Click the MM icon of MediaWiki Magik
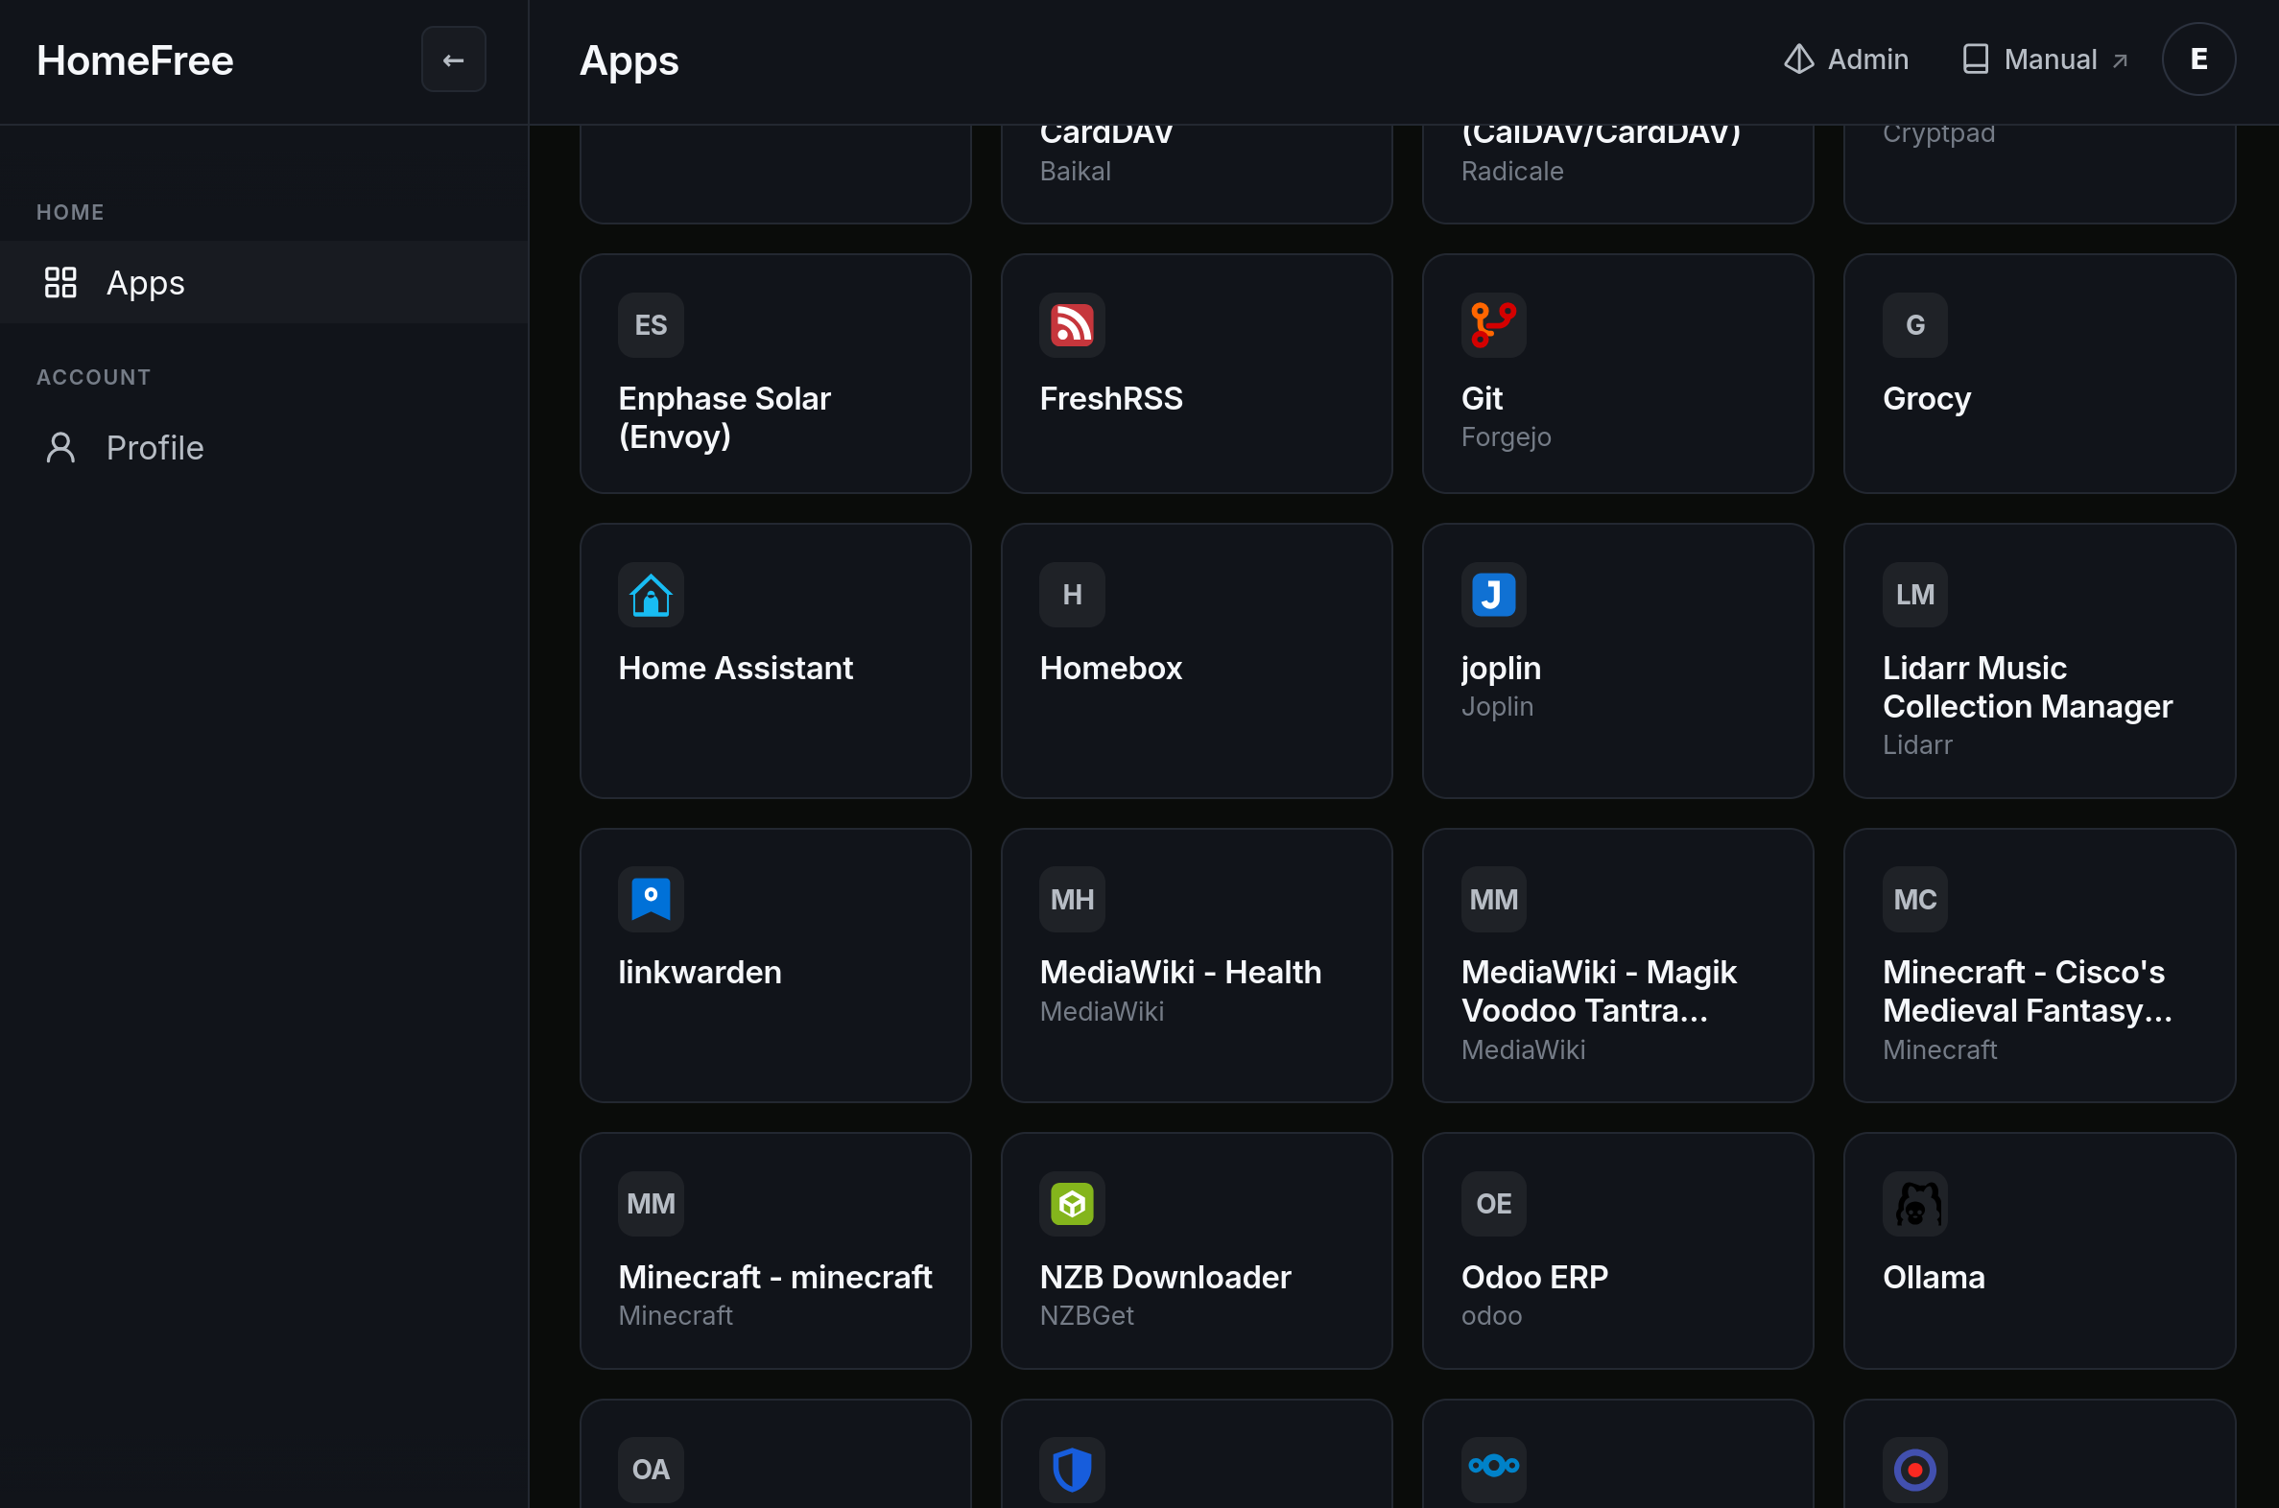The height and width of the screenshot is (1508, 2279). point(1493,899)
